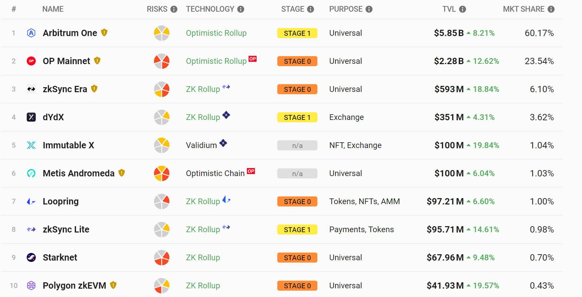The width and height of the screenshot is (582, 297).
Task: Click the shield badge next to Arbitrum One
Action: 105,33
